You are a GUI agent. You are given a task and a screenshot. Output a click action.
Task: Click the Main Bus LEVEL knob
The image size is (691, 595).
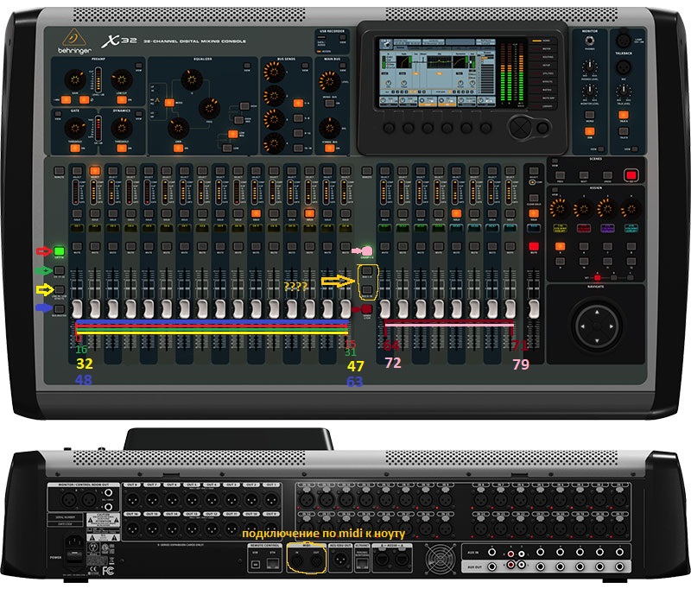329,81
